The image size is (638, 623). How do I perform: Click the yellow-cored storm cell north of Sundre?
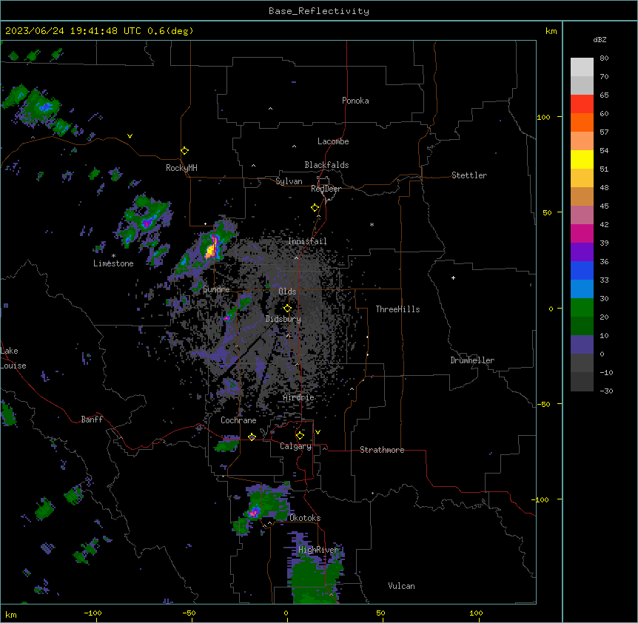(212, 248)
